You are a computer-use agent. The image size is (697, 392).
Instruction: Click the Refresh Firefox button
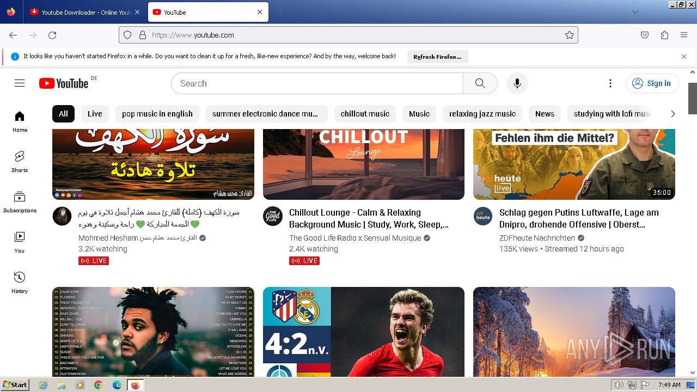coord(437,57)
